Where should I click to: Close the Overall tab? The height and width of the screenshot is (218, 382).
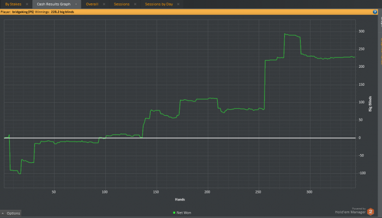104,4
